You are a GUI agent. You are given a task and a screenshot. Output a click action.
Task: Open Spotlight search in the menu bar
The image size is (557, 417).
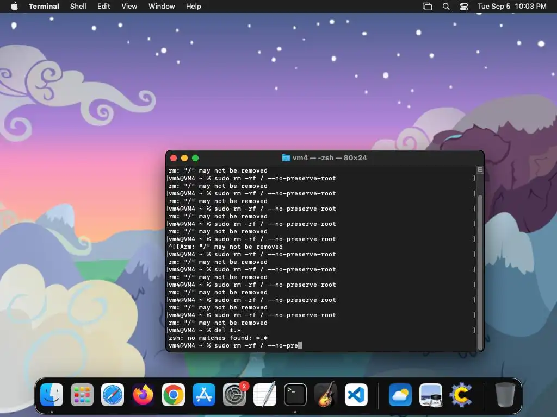(x=446, y=7)
